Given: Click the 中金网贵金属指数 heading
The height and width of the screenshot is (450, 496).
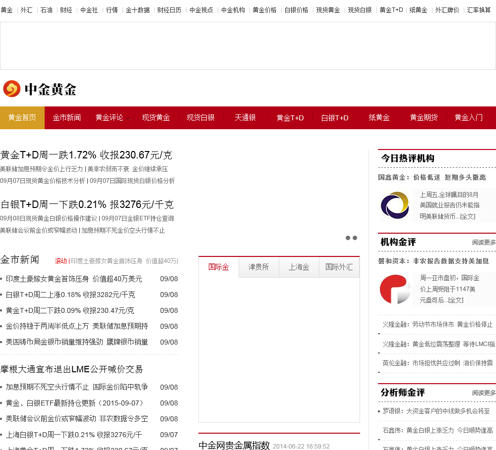Looking at the screenshot, I should (x=234, y=445).
